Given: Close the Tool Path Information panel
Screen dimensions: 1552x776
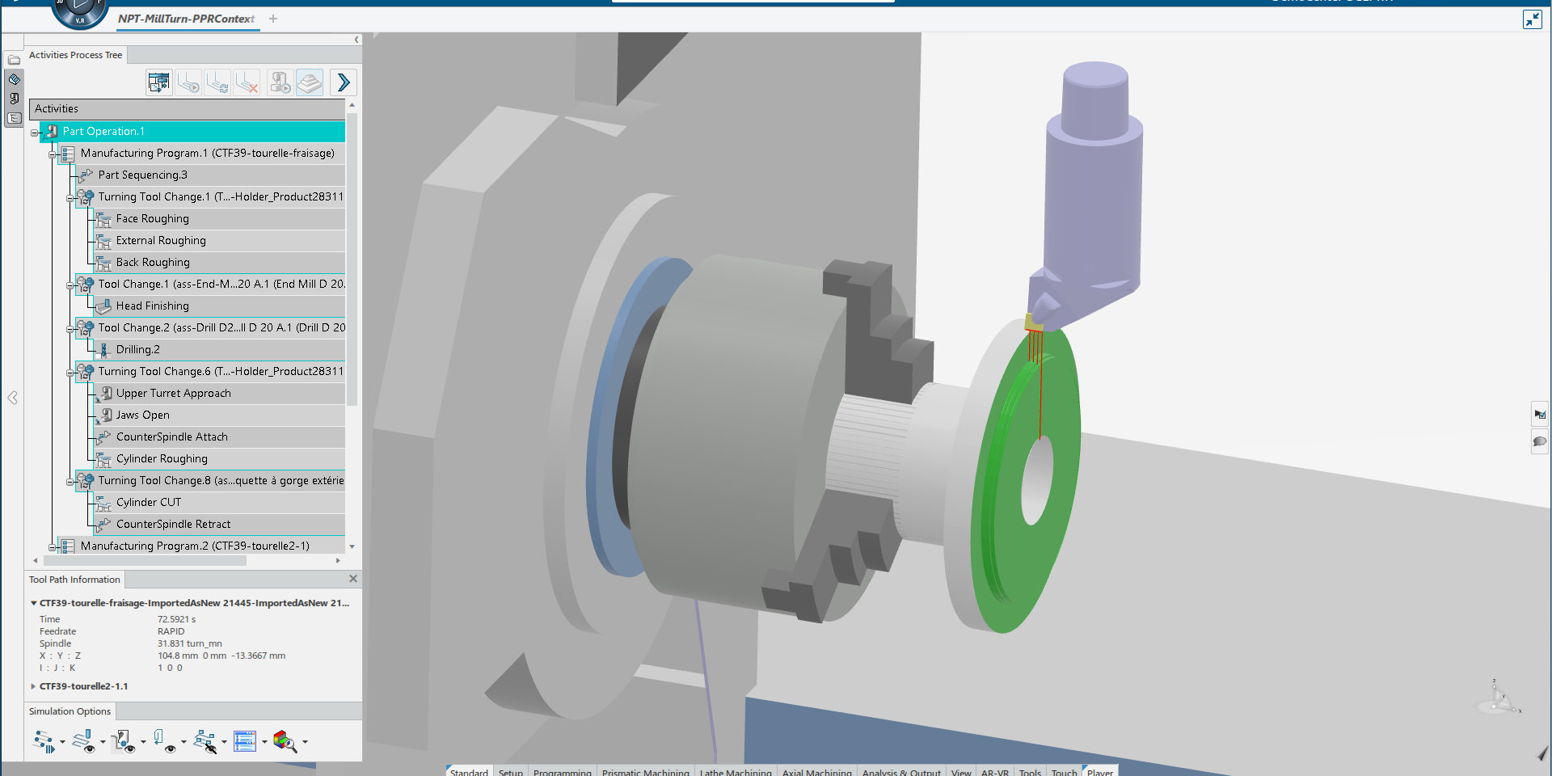Looking at the screenshot, I should click(x=352, y=579).
